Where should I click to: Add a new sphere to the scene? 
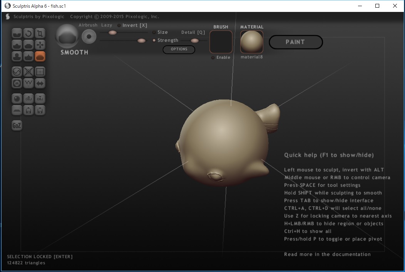[17, 98]
